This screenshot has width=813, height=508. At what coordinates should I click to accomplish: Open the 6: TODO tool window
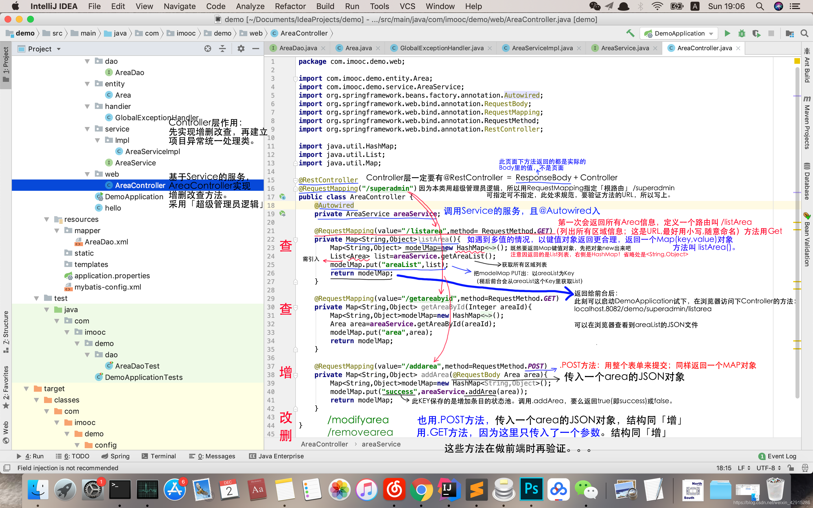(x=72, y=456)
